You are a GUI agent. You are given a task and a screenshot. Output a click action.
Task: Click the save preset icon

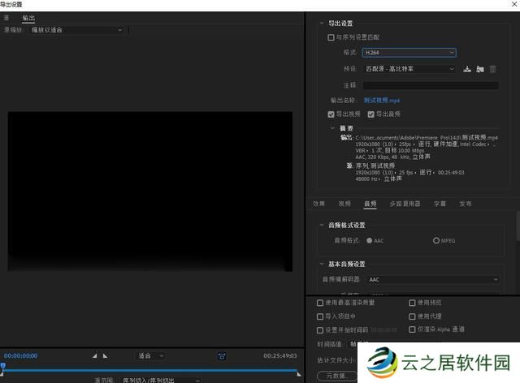click(x=467, y=69)
